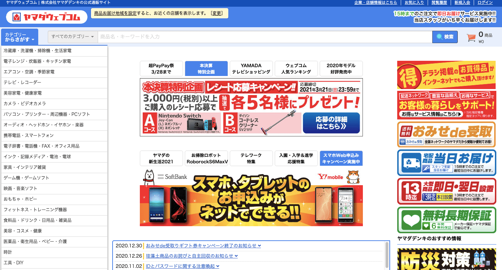This screenshot has height=270, width=502.
Task: Click ログイン link
Action: pyautogui.click(x=485, y=2)
